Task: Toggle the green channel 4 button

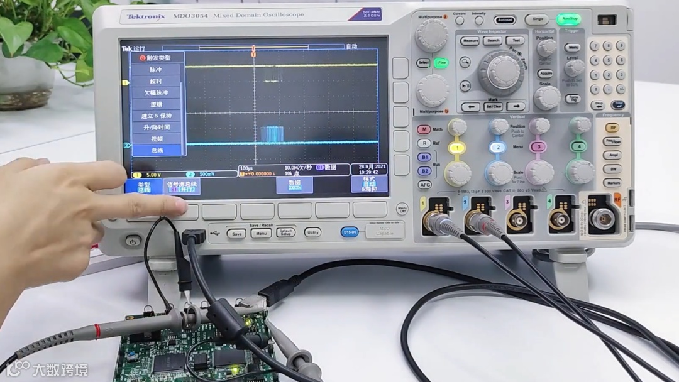Action: point(579,146)
